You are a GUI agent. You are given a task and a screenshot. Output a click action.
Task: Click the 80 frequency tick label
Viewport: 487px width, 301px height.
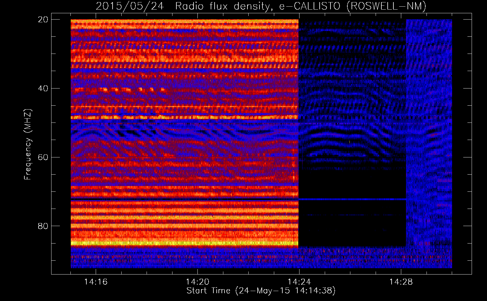pos(43,226)
